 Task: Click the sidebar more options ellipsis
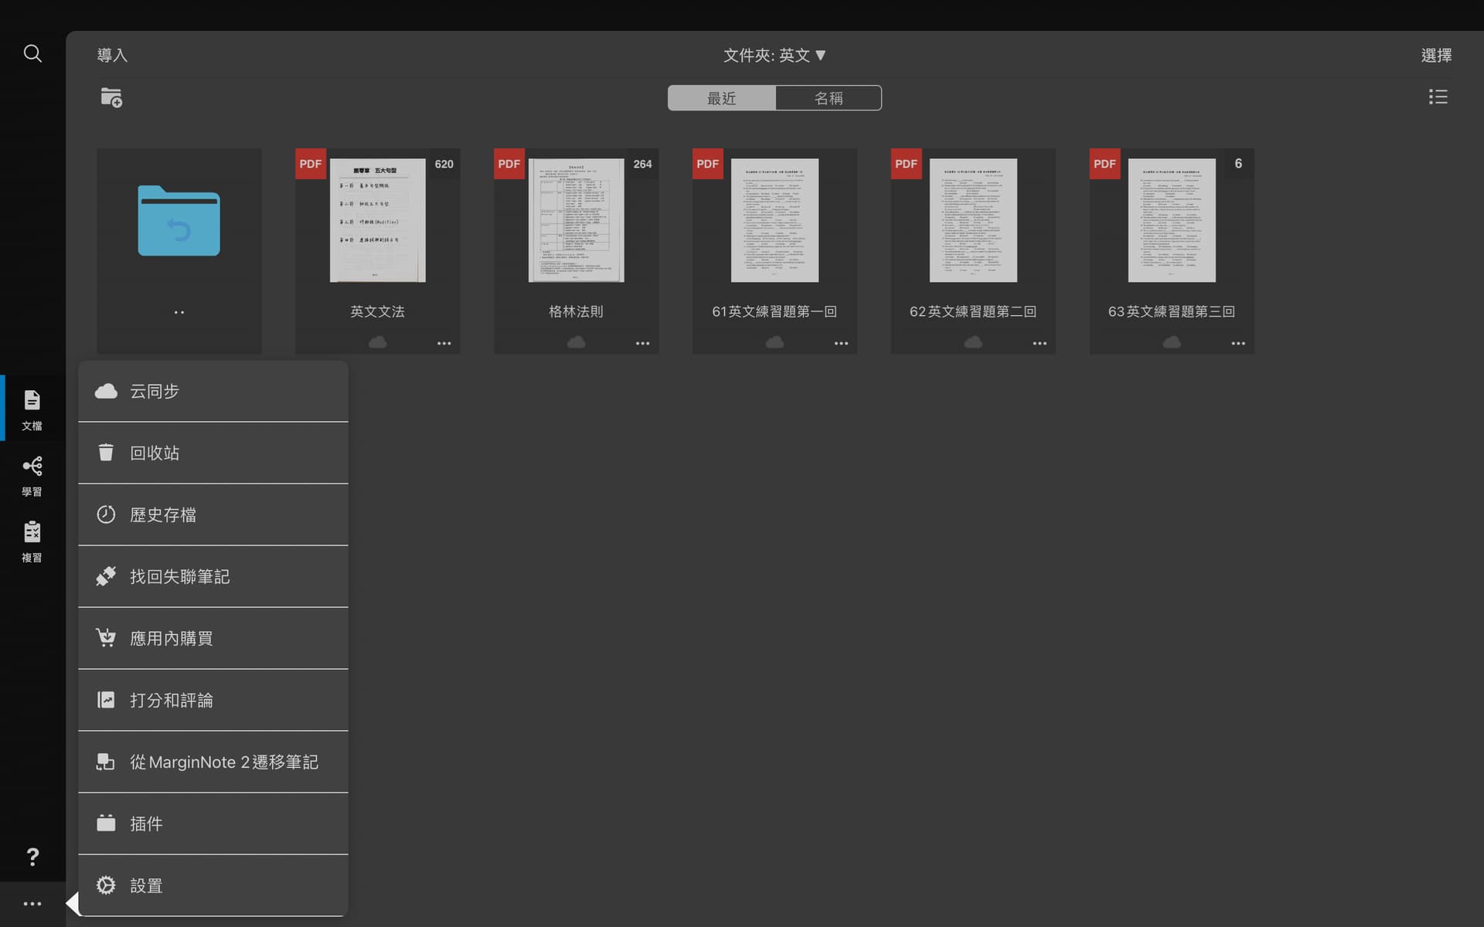(32, 903)
